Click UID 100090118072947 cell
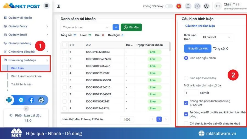This screenshot has height=139, width=247. click(x=97, y=101)
